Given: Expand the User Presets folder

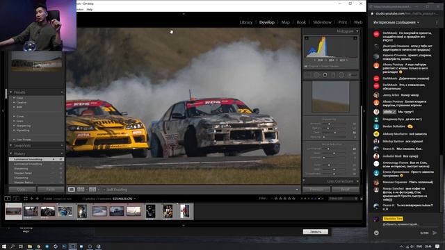Looking at the screenshot, I should [x=14, y=140].
